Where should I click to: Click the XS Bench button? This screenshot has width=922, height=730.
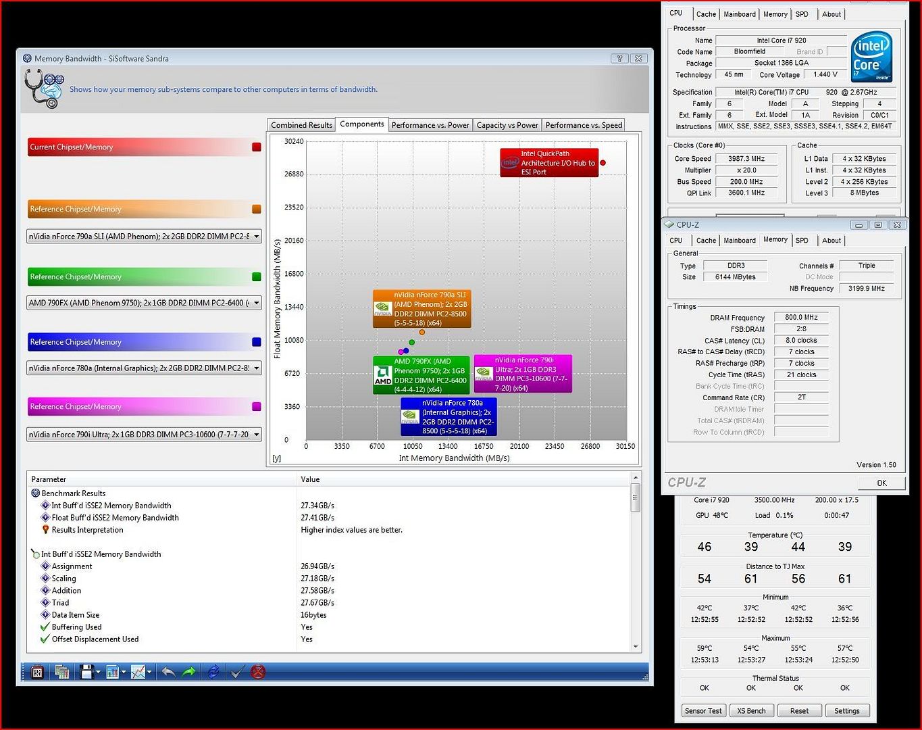[751, 710]
